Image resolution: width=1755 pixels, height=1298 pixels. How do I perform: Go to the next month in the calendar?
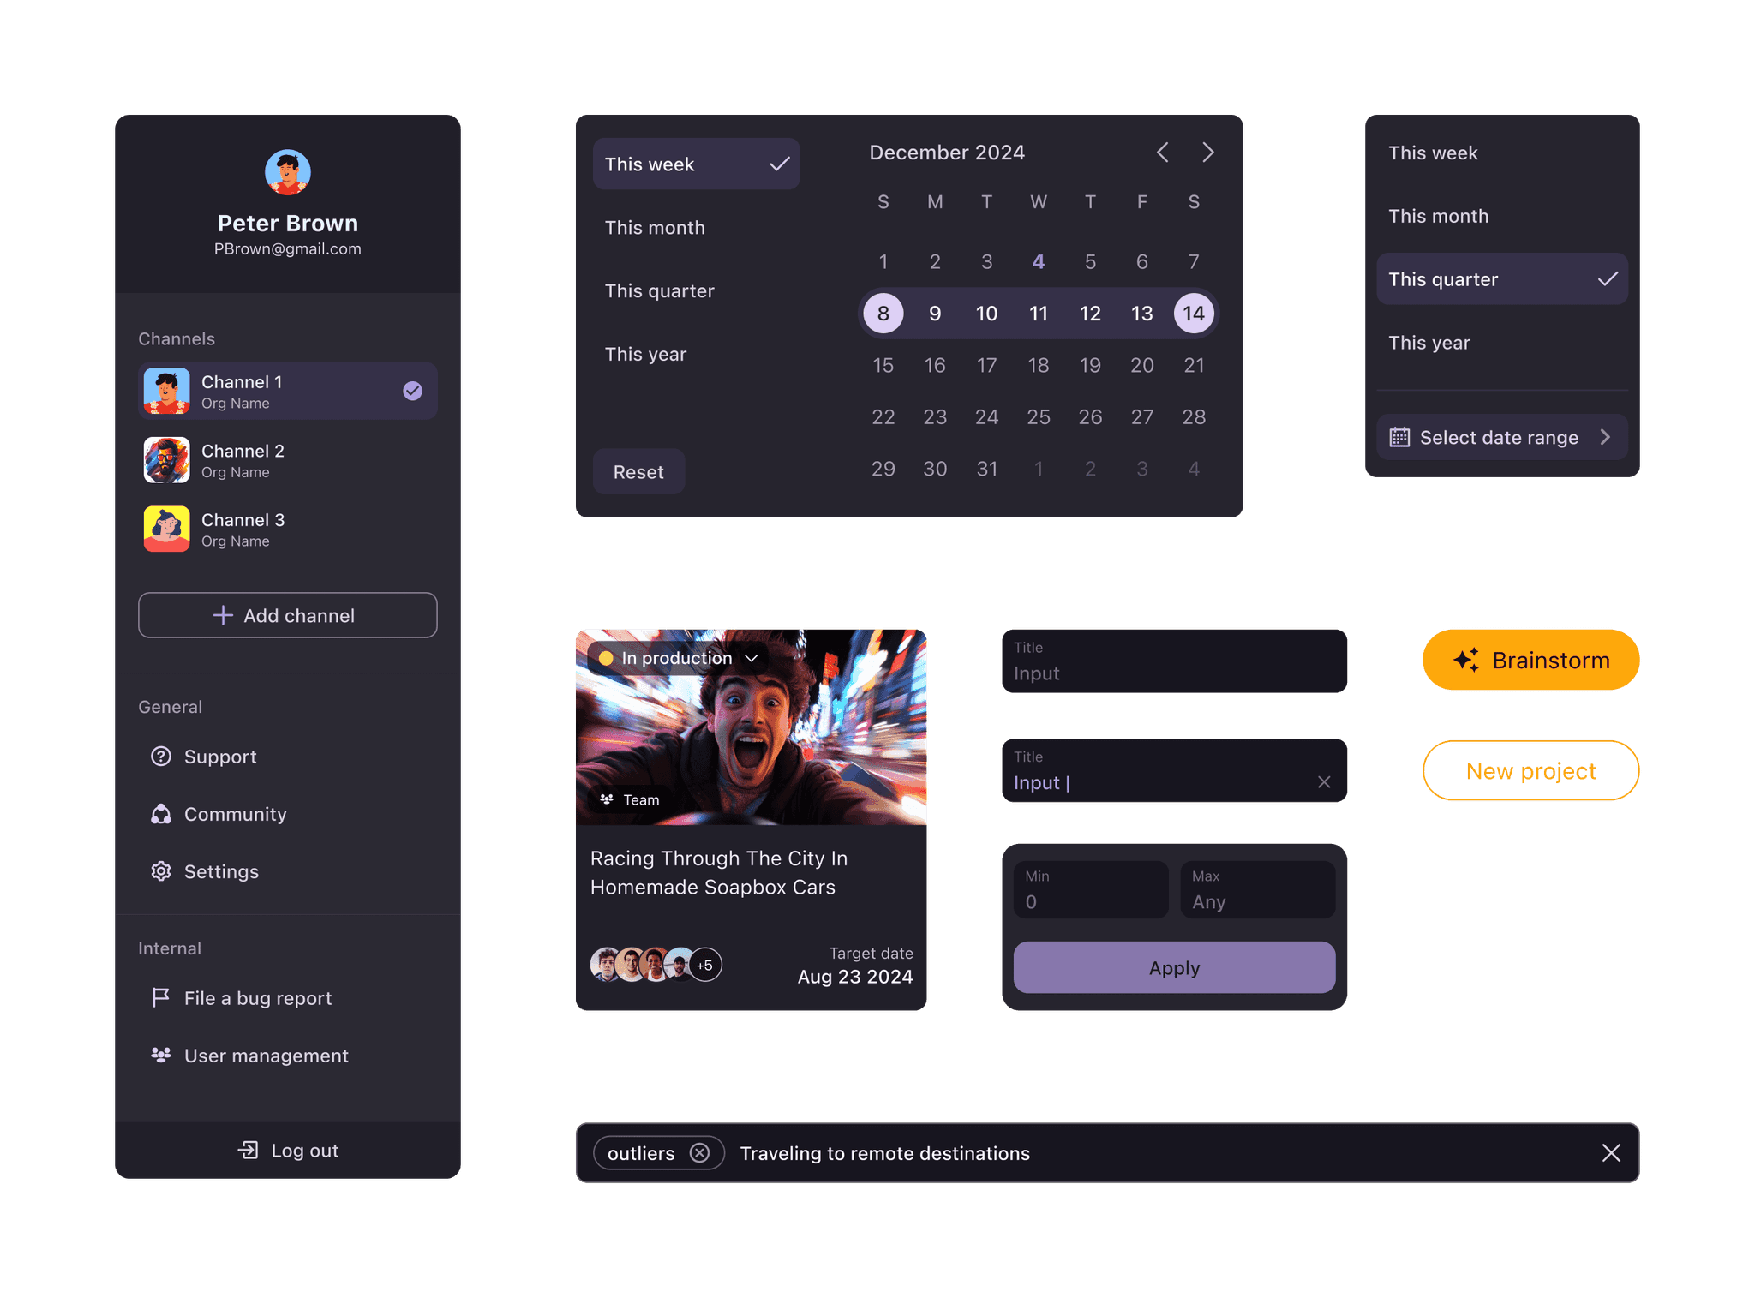click(x=1207, y=153)
